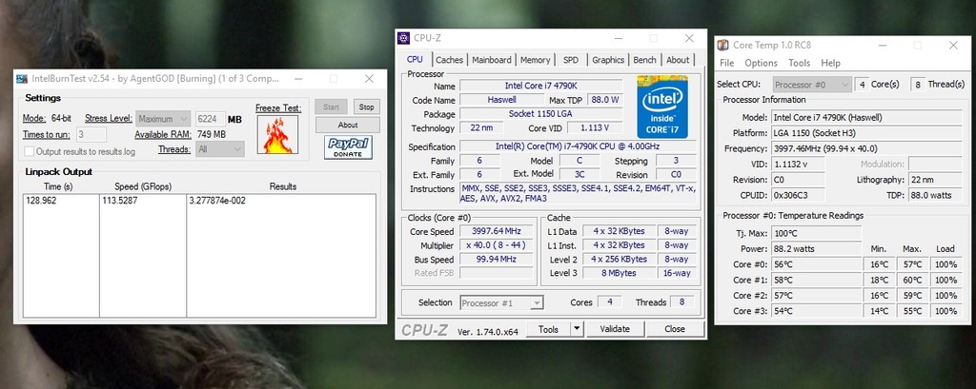
Task: Click the Times to run input field
Action: click(x=91, y=134)
